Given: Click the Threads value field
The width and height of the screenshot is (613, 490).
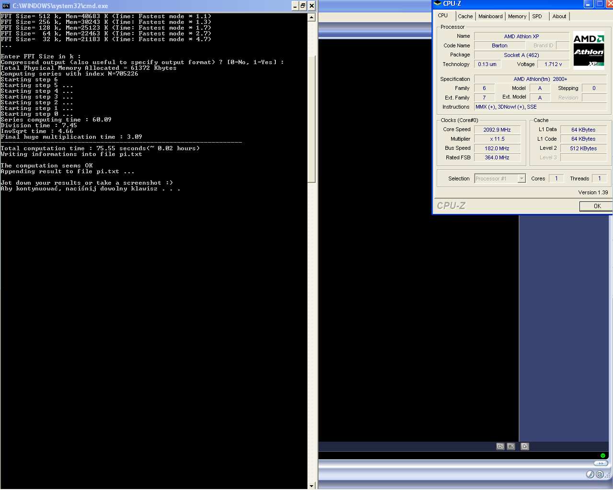Looking at the screenshot, I should [x=599, y=178].
